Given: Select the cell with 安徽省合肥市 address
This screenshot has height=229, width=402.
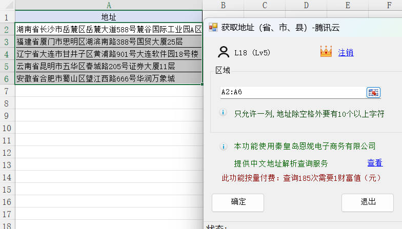Looking at the screenshot, I should click(109, 78).
